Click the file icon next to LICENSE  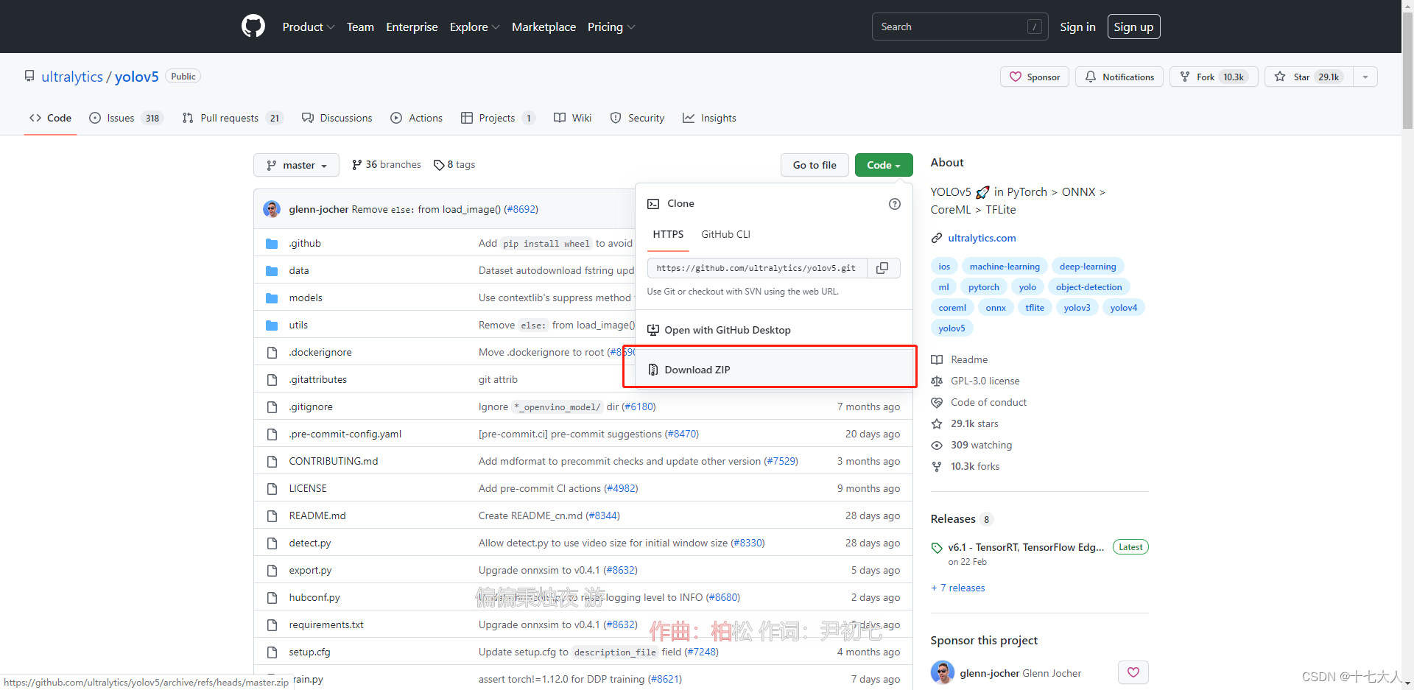(x=272, y=489)
